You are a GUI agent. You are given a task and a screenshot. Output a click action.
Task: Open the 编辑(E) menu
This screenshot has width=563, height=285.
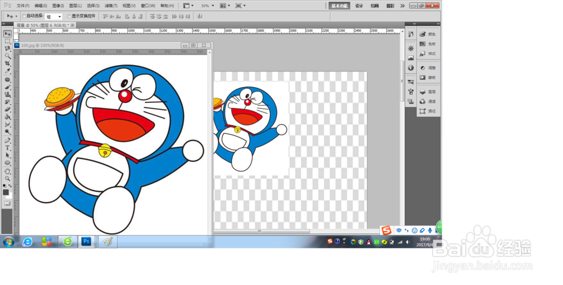pos(41,6)
